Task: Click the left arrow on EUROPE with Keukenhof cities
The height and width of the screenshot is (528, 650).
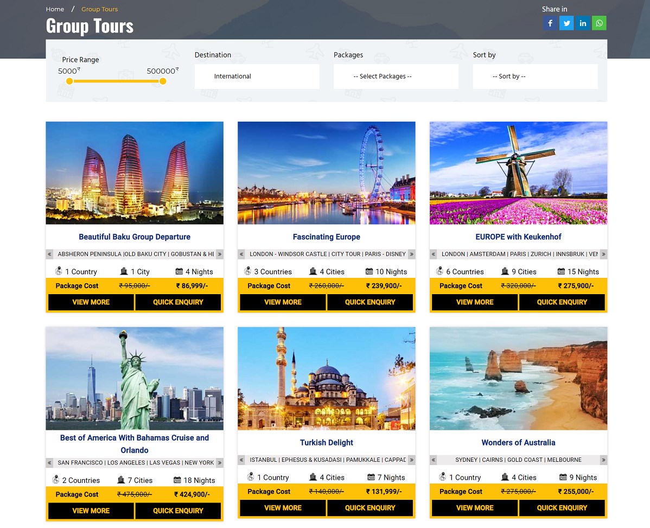Action: point(433,253)
